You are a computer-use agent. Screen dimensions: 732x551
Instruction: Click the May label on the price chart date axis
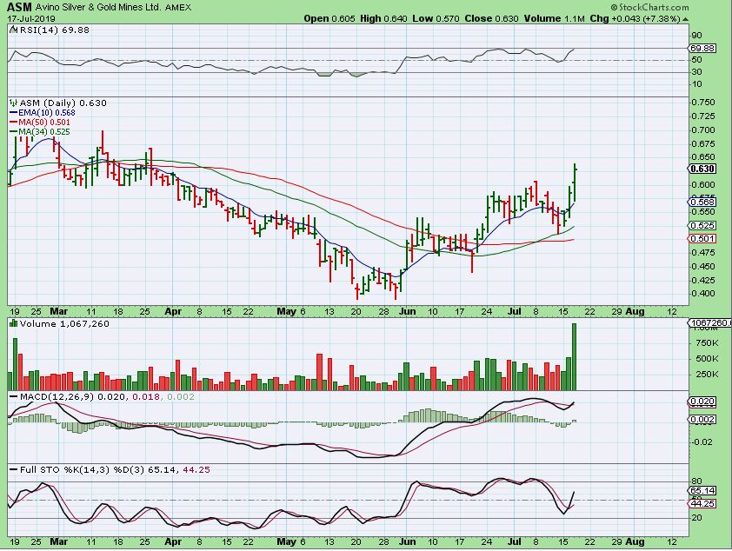point(286,311)
